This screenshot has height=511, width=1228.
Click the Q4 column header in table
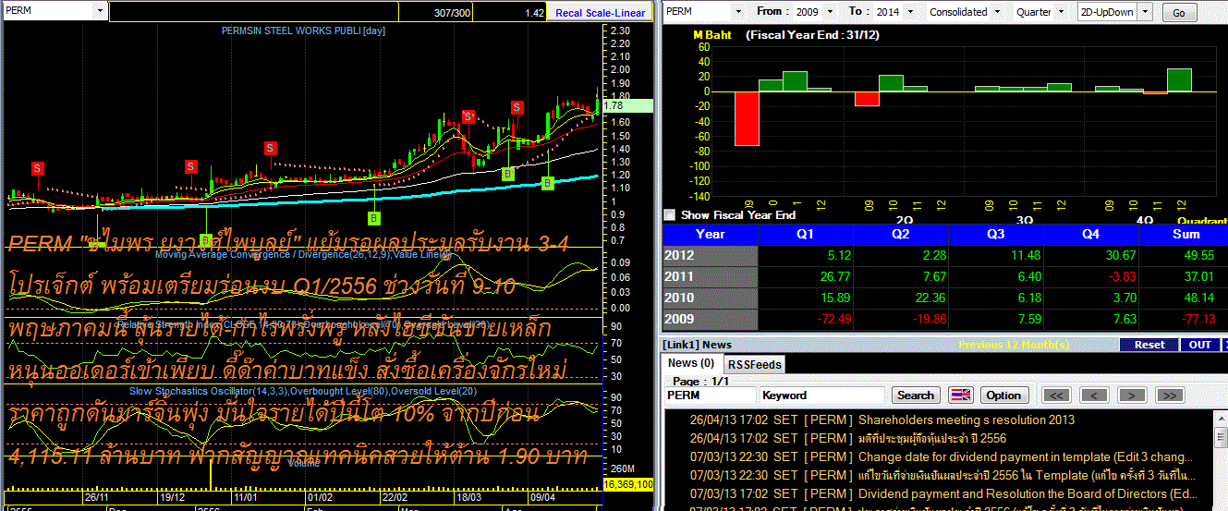(1092, 234)
